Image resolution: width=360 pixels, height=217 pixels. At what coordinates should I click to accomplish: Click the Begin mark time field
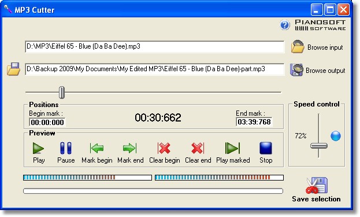[47, 122]
